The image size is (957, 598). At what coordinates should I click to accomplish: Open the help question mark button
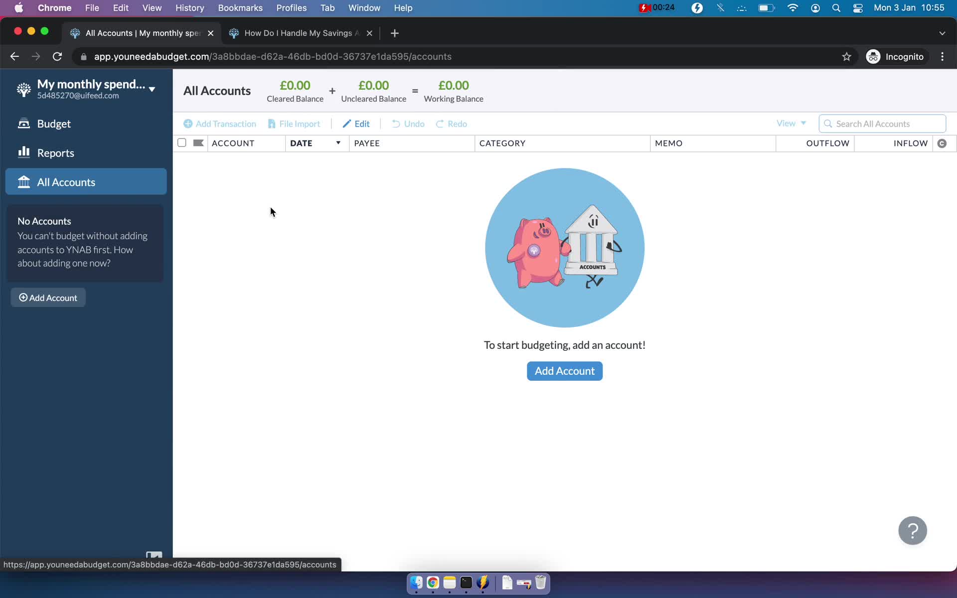coord(913,531)
